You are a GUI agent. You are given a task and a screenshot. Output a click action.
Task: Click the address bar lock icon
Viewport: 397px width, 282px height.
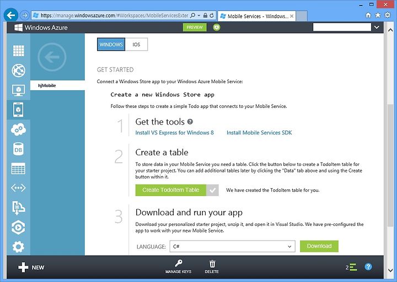pos(205,15)
